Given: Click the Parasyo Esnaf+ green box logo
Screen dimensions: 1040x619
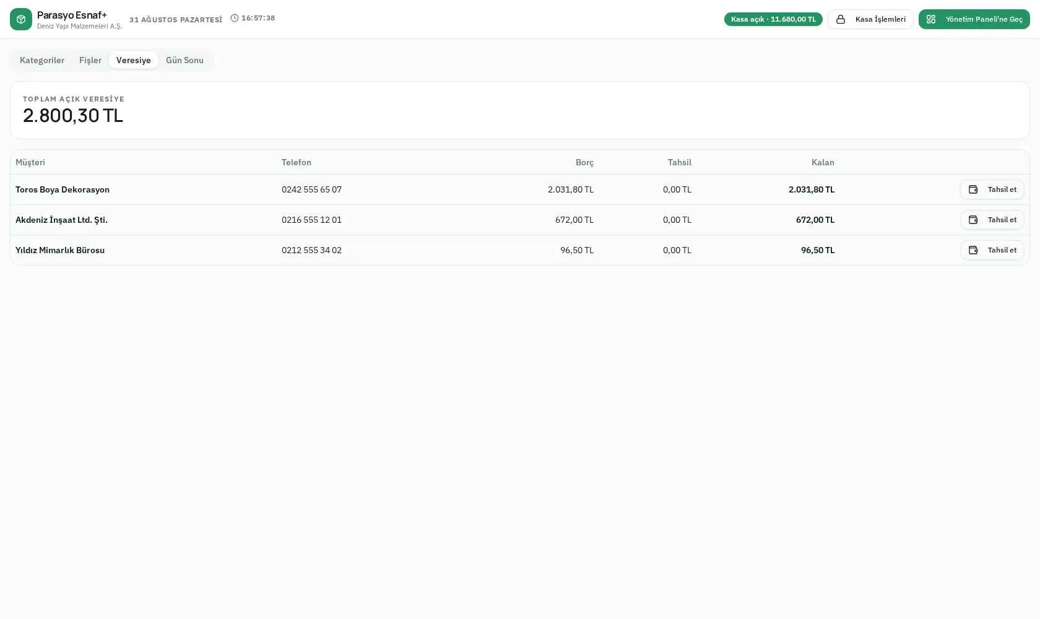Looking at the screenshot, I should pos(21,19).
